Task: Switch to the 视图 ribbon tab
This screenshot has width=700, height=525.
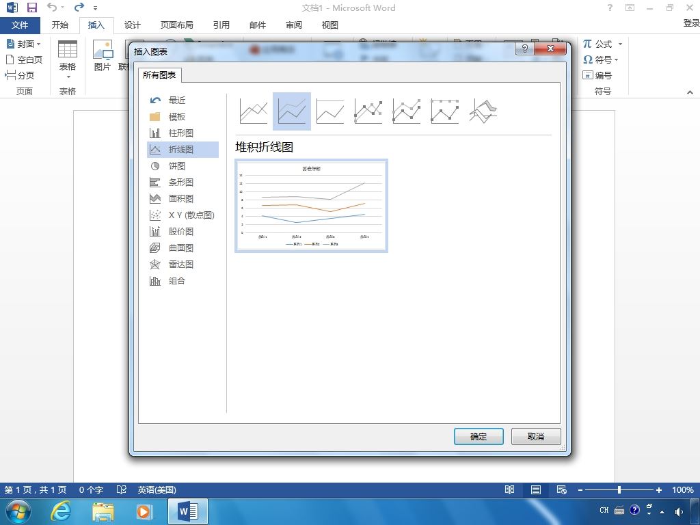Action: pyautogui.click(x=330, y=25)
